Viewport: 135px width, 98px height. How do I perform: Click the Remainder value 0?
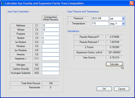tap(50, 87)
